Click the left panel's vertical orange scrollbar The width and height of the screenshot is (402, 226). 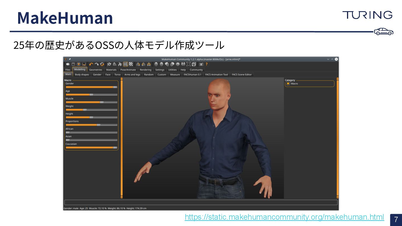(122, 138)
